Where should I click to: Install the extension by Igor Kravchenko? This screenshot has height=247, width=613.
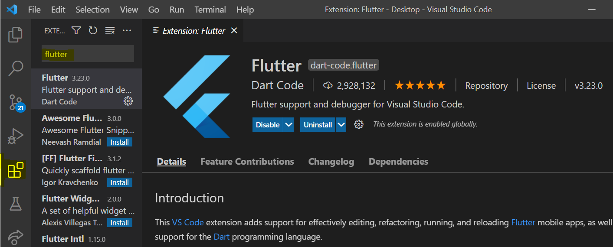point(119,182)
